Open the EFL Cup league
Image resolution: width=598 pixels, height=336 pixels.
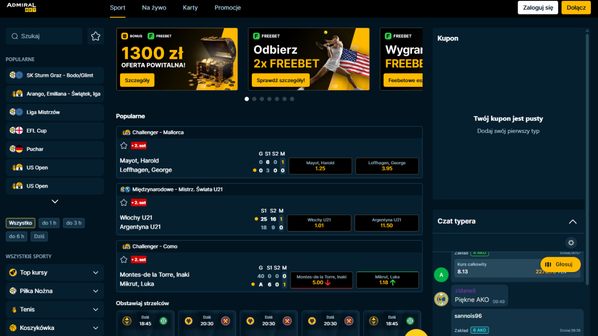tap(55, 131)
